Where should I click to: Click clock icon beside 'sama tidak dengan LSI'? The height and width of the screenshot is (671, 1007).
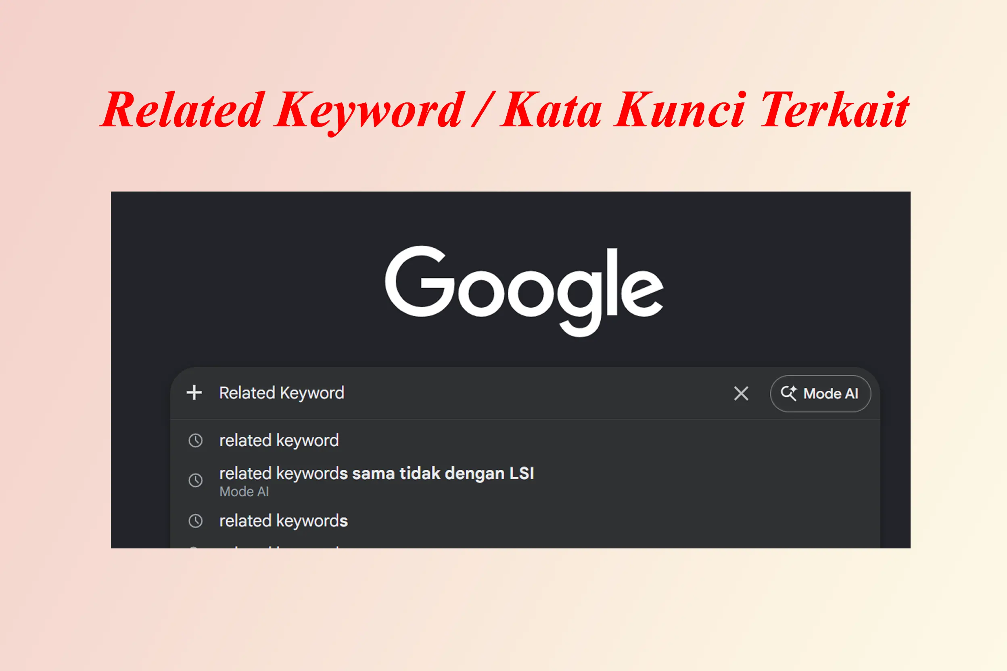[196, 480]
